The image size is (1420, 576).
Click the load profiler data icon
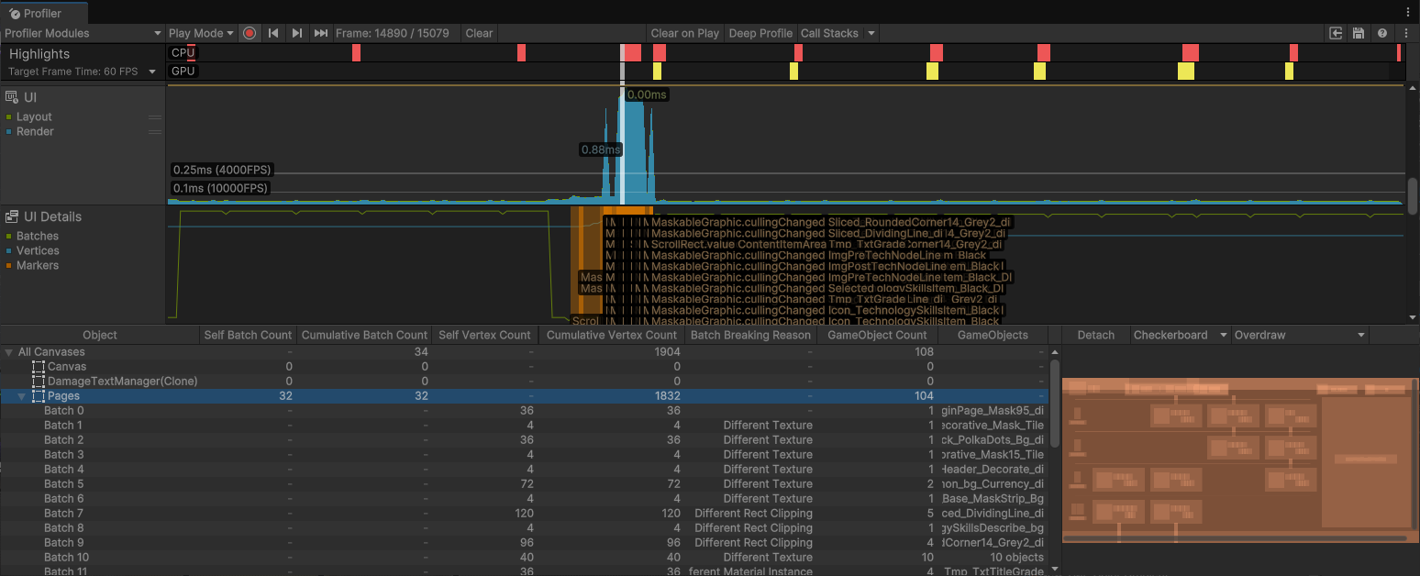(1336, 33)
